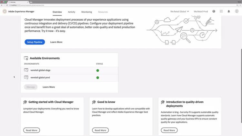Click the Good to know heading
This screenshot has width=242, height=136.
[x=106, y=102]
